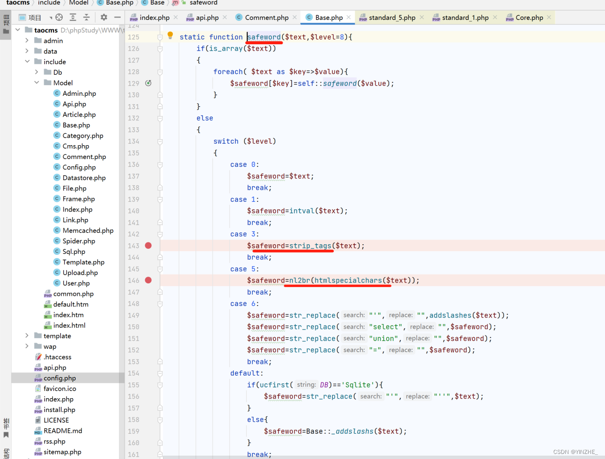Expand the wap folder
This screenshot has height=459, width=605.
coord(27,347)
